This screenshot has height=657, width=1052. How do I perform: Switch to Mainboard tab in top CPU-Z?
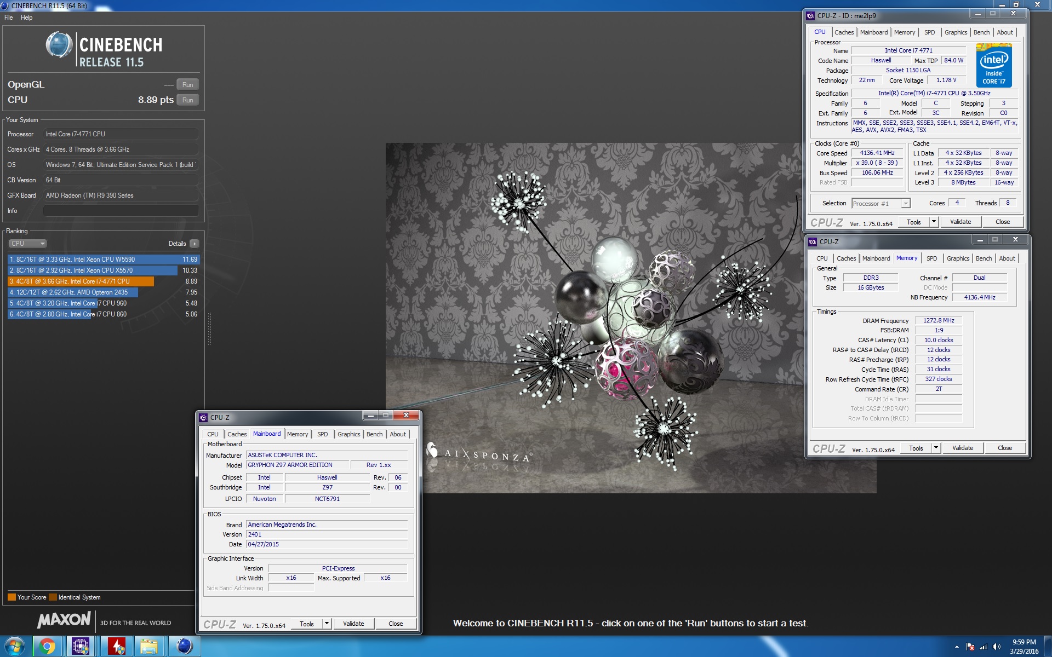click(874, 32)
